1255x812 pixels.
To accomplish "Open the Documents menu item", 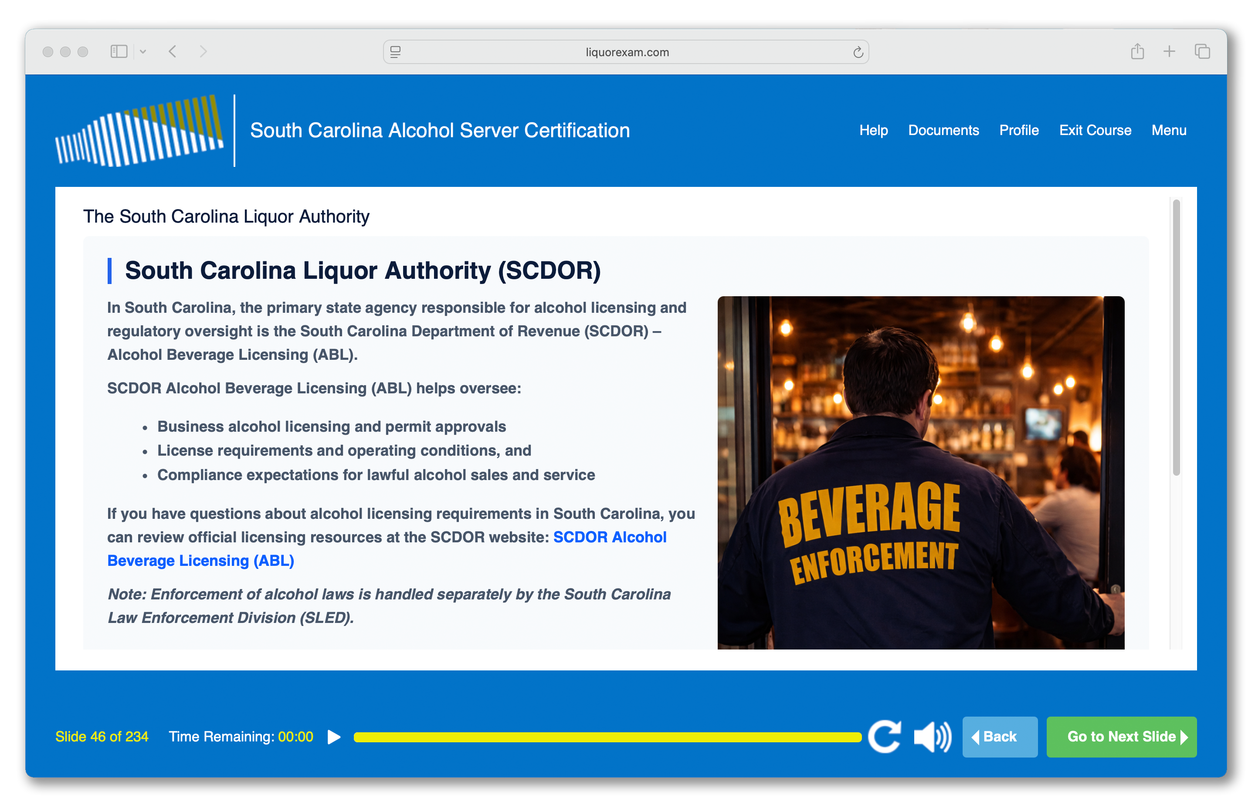I will (x=943, y=130).
